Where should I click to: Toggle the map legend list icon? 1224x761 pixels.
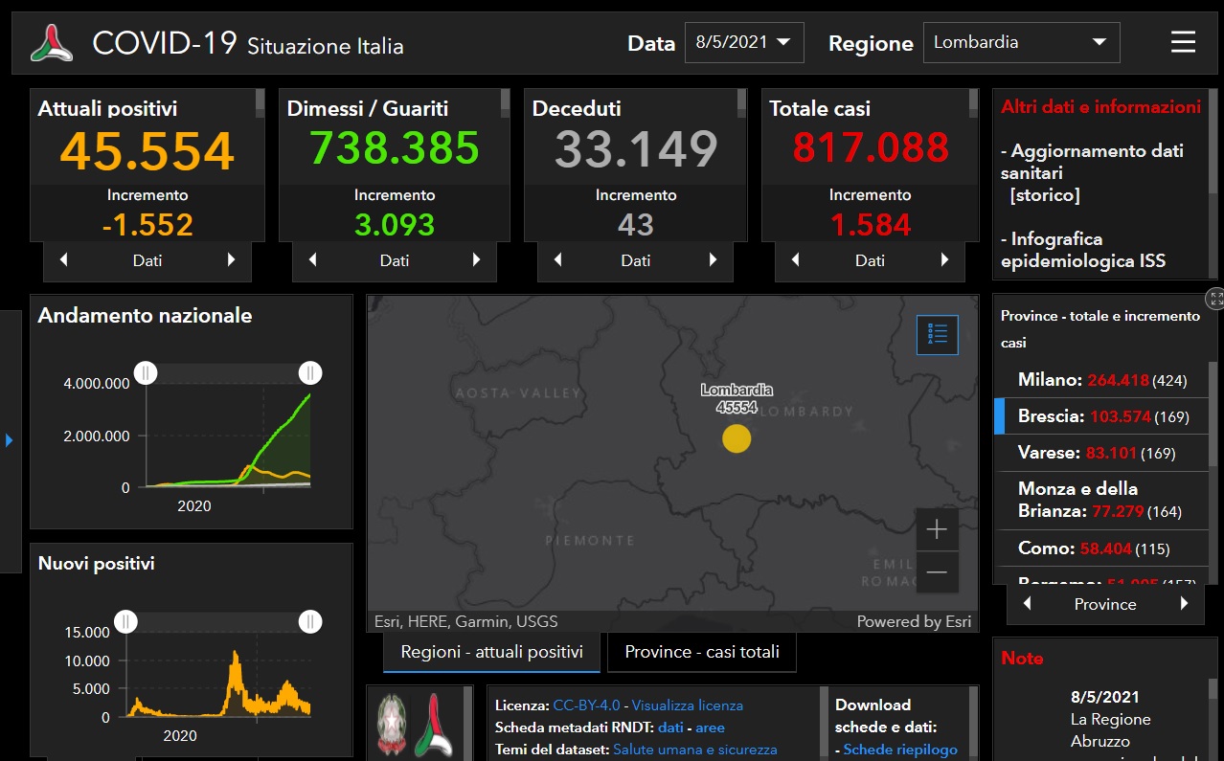[x=937, y=334]
